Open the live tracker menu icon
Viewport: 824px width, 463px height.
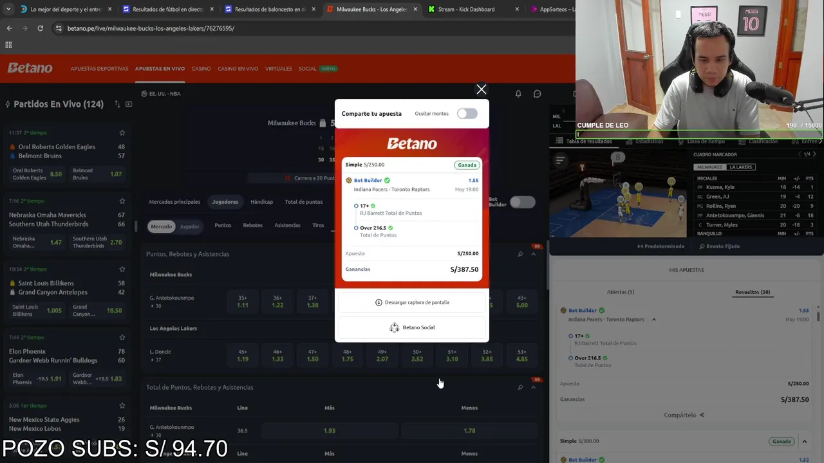click(560, 159)
